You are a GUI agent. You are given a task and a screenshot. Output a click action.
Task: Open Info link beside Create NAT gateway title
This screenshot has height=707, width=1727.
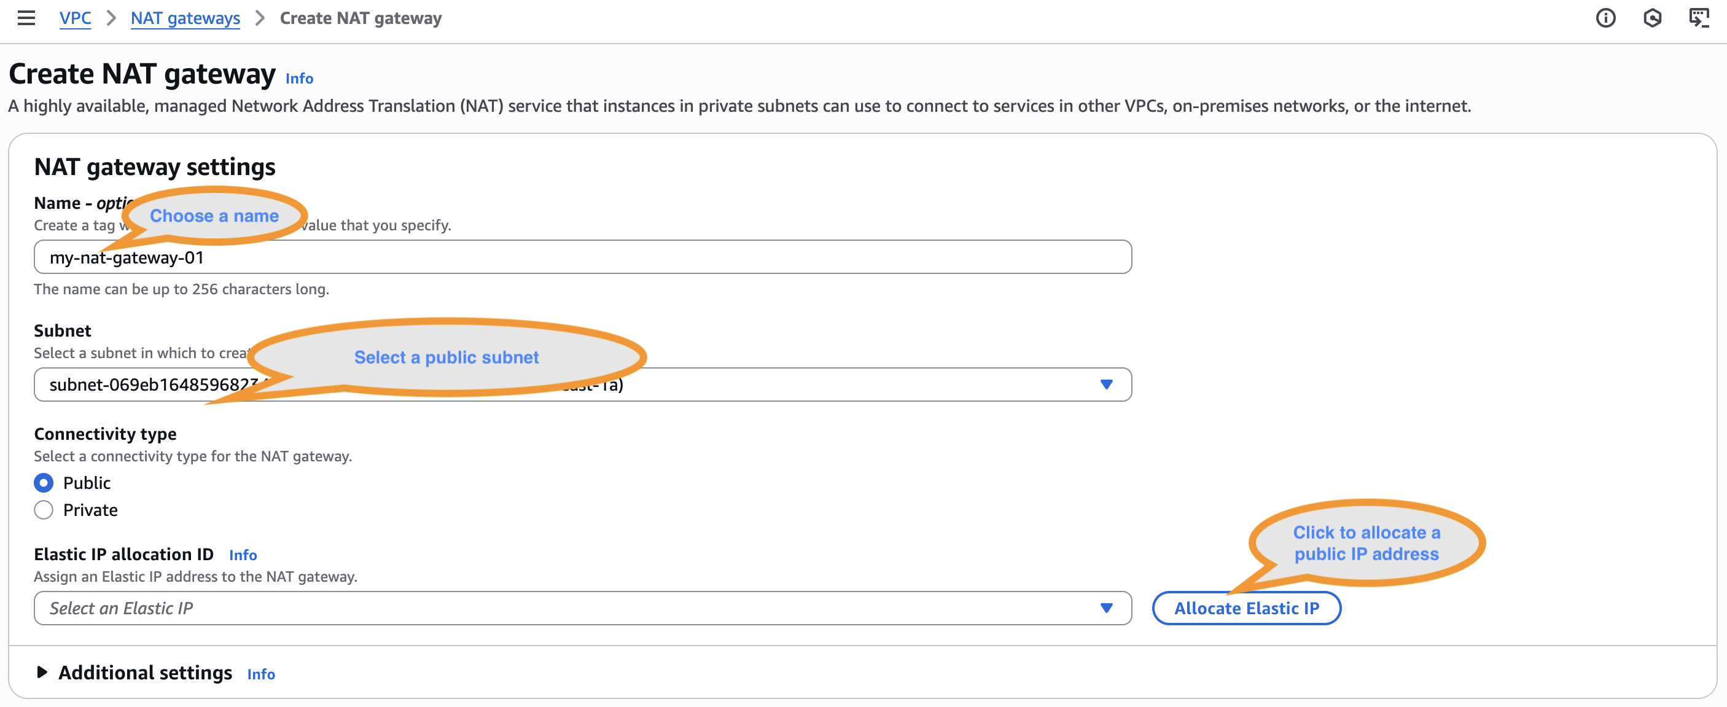(299, 79)
